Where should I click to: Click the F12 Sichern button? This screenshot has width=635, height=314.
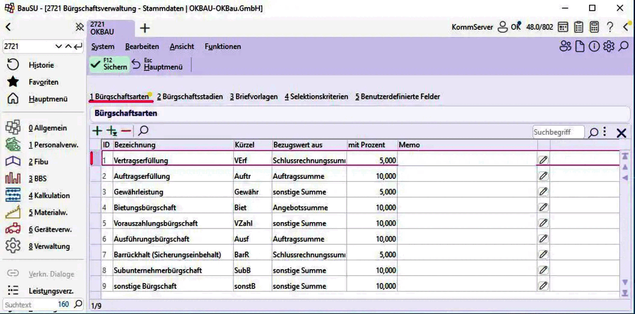coord(109,64)
